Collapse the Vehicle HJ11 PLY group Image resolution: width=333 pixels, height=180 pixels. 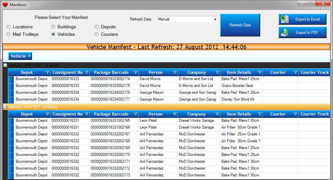tap(5, 107)
